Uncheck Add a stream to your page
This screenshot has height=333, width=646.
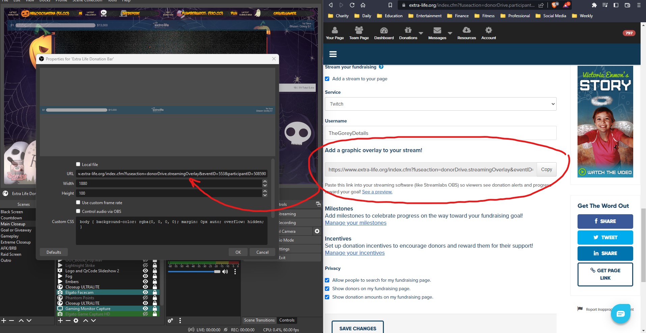(x=327, y=79)
